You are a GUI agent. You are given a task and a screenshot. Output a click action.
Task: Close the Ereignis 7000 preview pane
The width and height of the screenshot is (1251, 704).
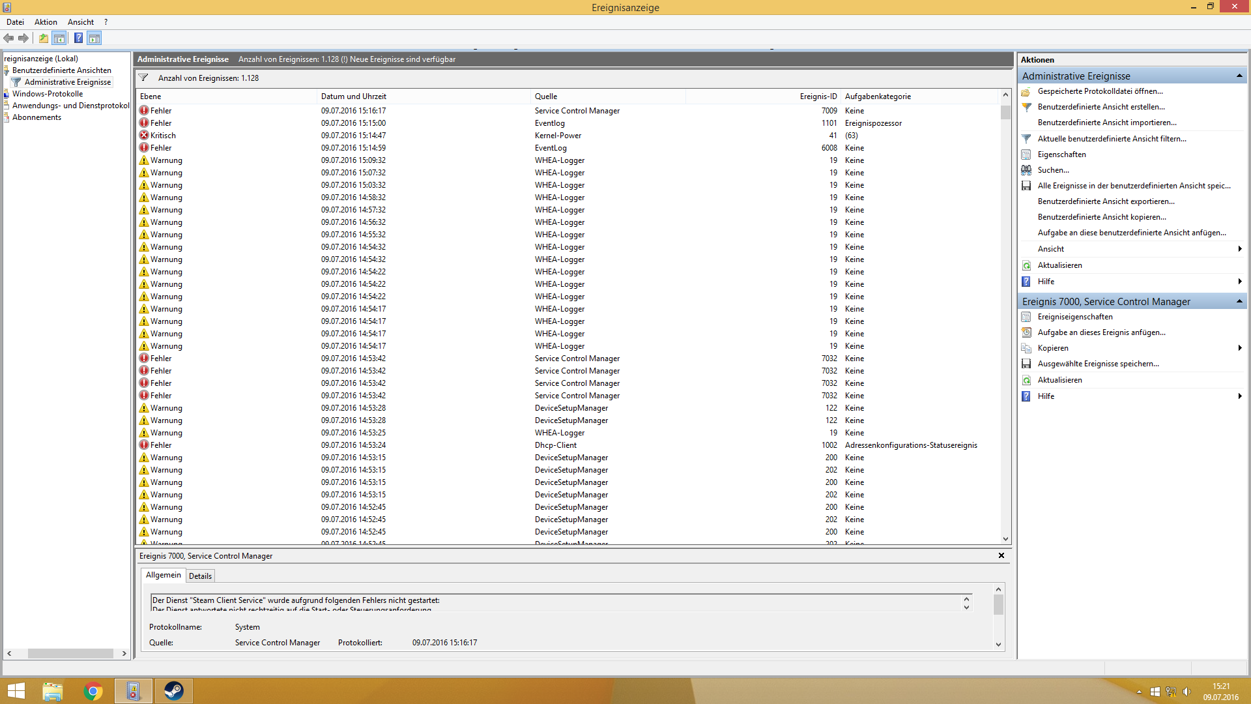pyautogui.click(x=1001, y=555)
